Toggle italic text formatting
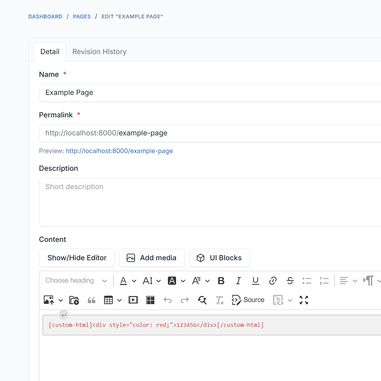Viewport: 381px width, 381px height. click(x=238, y=281)
